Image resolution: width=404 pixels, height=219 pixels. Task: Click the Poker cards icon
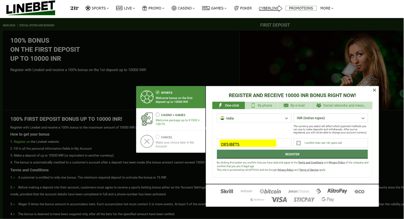point(236,8)
